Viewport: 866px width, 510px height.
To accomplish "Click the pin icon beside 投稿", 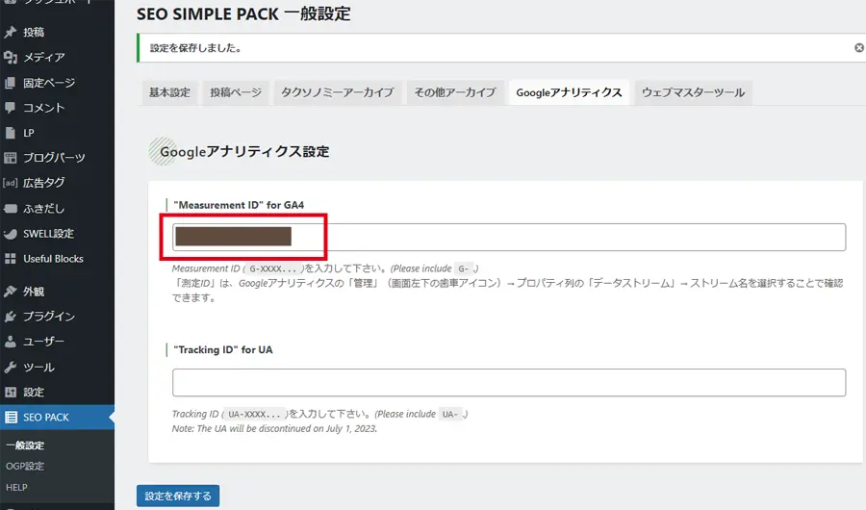I will pos(11,32).
